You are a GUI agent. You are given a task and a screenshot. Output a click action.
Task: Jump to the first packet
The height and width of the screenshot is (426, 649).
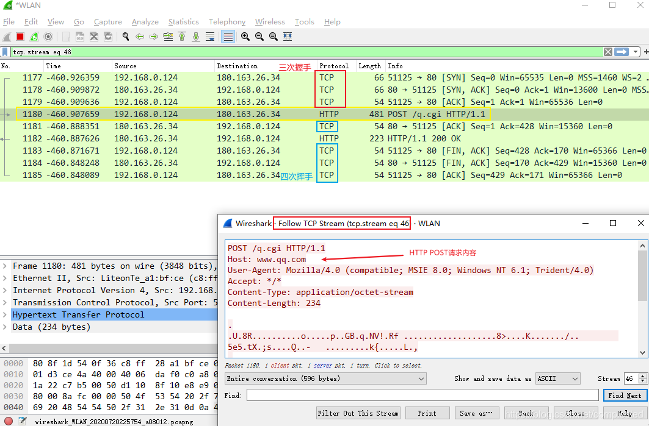click(182, 37)
